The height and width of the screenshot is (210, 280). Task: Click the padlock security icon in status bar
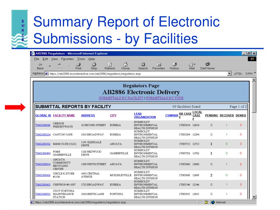click(206, 202)
